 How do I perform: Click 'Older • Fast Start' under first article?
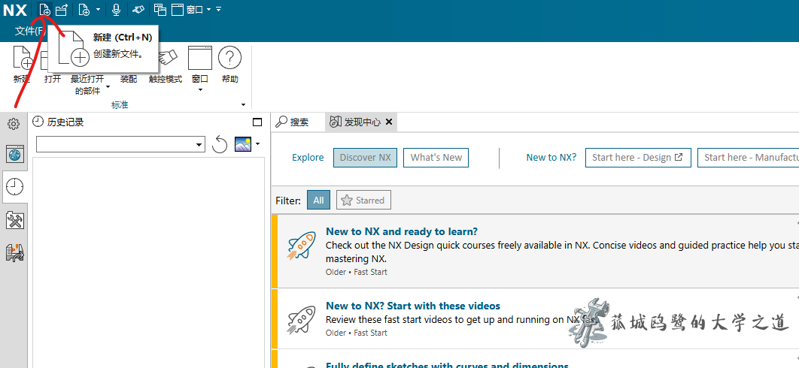tap(356, 273)
